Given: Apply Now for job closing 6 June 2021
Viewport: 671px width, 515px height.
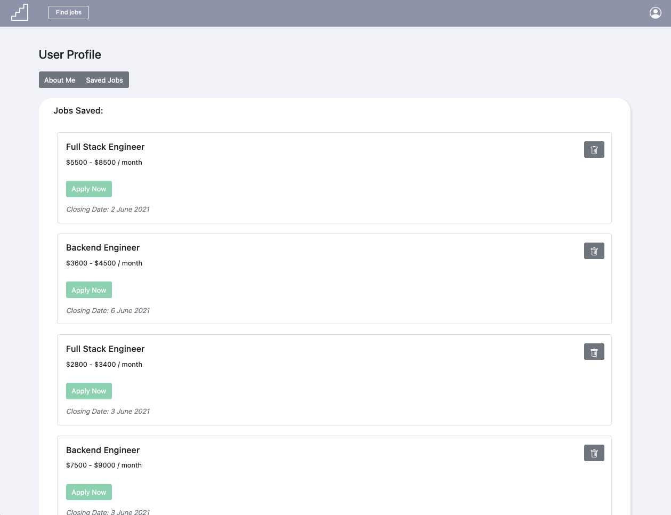Looking at the screenshot, I should pyautogui.click(x=89, y=290).
